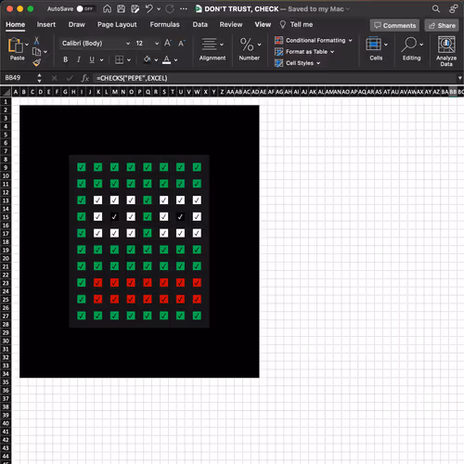
Task: Switch to the Review tab
Action: click(x=231, y=25)
